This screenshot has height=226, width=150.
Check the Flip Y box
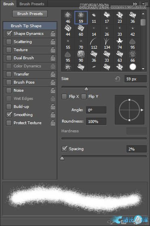pyautogui.click(x=84, y=97)
